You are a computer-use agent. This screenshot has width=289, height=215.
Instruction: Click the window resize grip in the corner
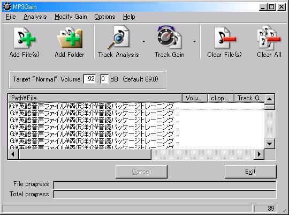click(x=284, y=210)
